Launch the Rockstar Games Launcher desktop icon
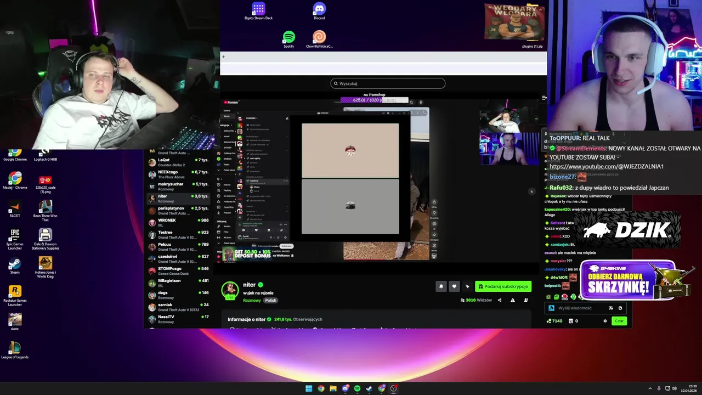Viewport: 702px width, 395px height. (x=15, y=296)
